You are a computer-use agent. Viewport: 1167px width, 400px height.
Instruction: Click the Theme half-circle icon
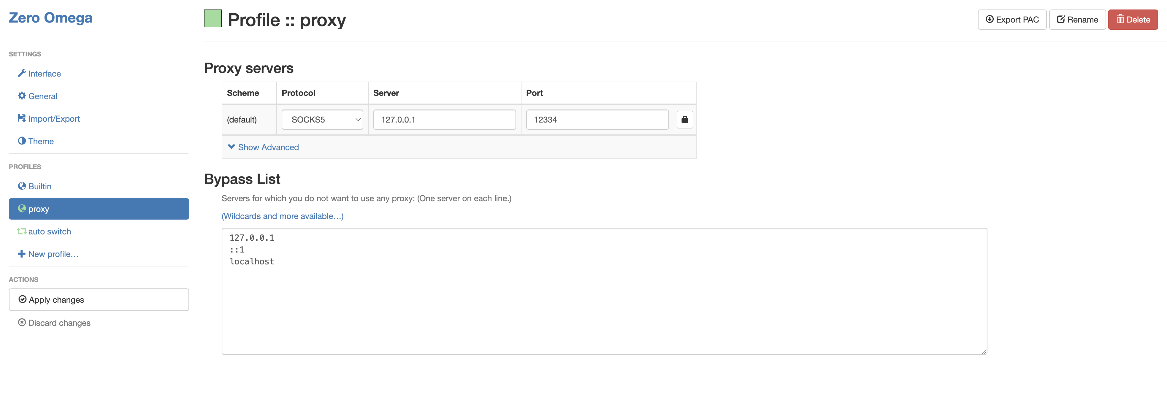pos(21,141)
